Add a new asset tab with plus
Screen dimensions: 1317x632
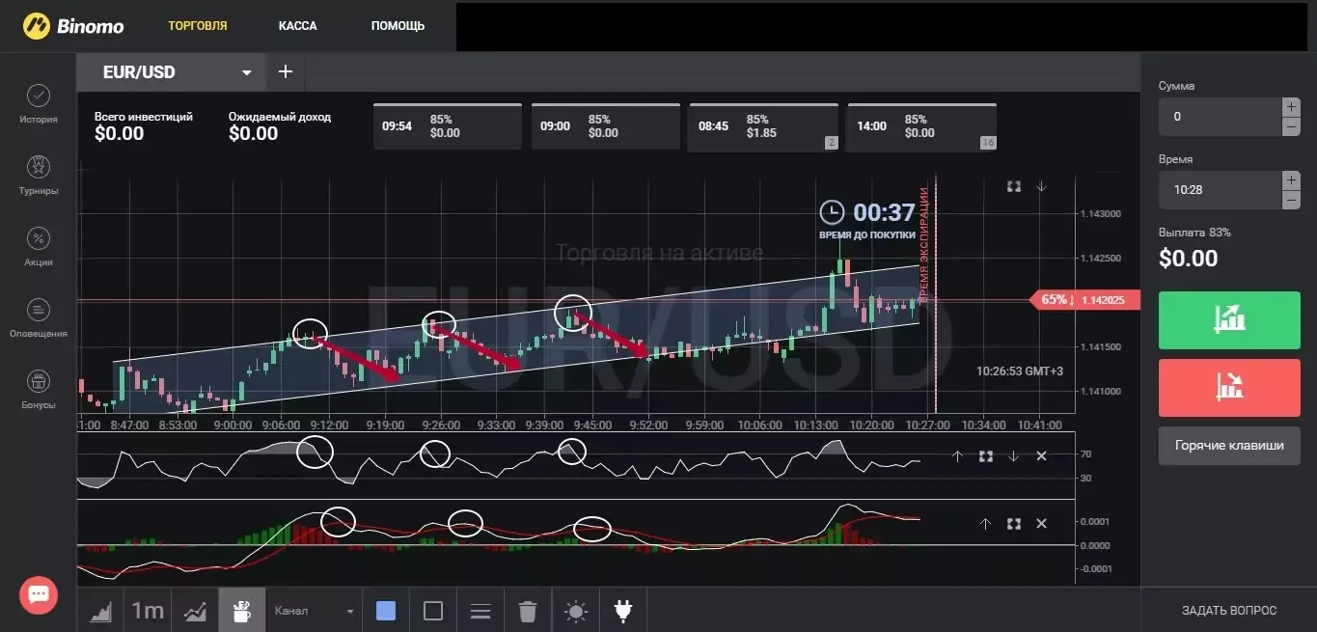click(286, 71)
